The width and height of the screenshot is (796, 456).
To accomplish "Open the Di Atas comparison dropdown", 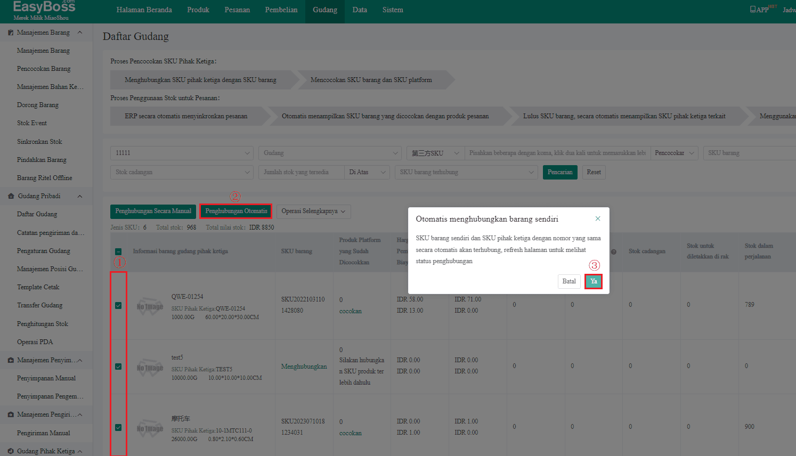I will [367, 172].
